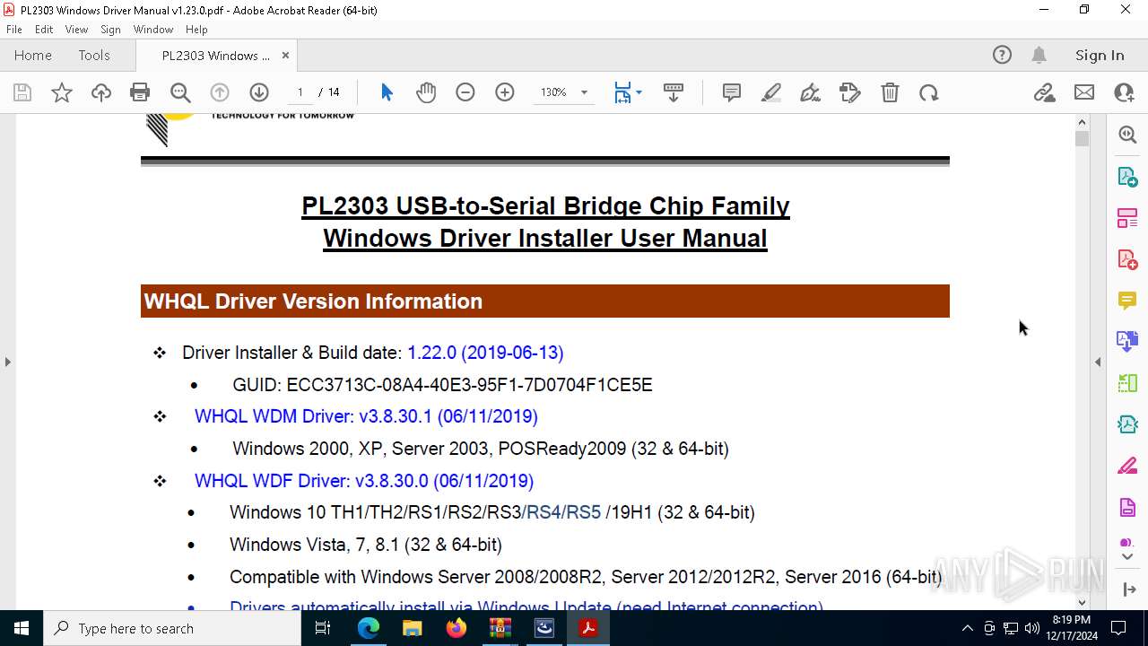Click the WHQL WDF Driver v3.8.30.0 text
Viewport: 1148px width, 646px height.
pyautogui.click(x=364, y=481)
